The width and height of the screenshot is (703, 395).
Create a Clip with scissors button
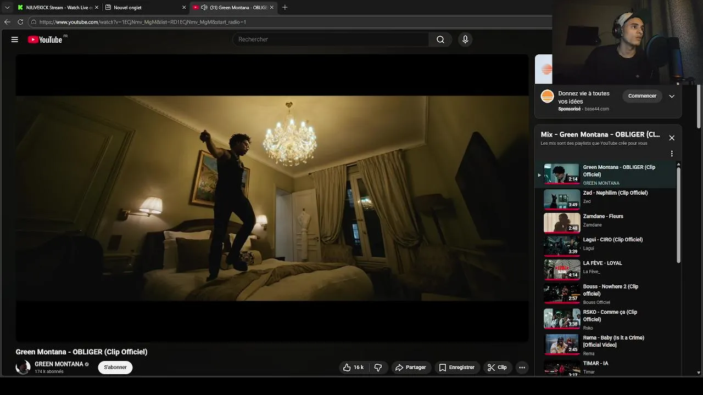(497, 368)
